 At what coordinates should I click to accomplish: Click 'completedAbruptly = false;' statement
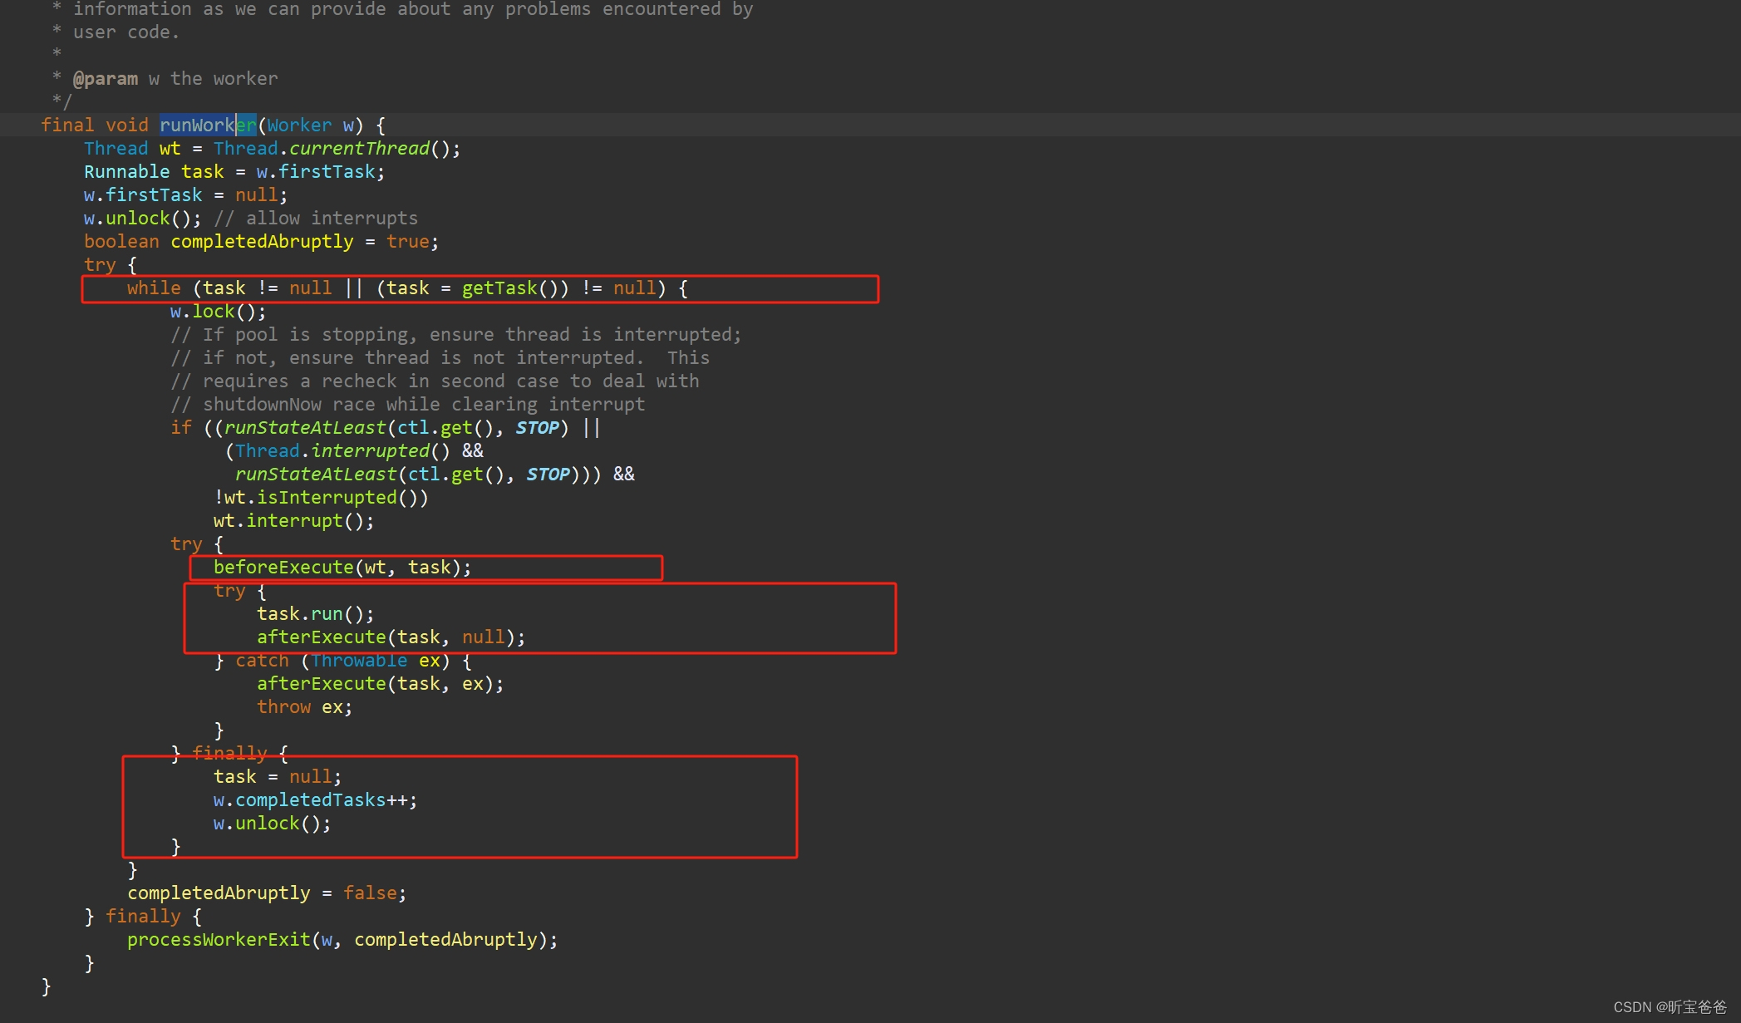coord(267,893)
